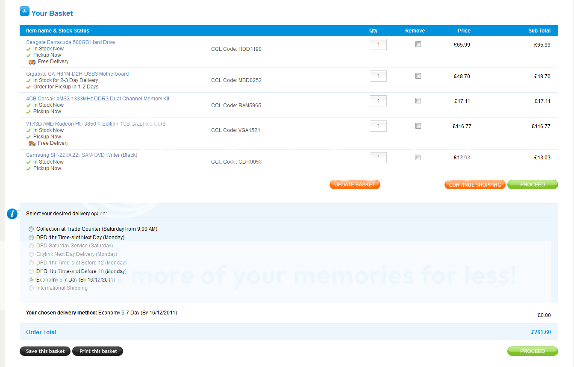The width and height of the screenshot is (574, 367).
Task: Click the Price column header
Action: pos(464,31)
